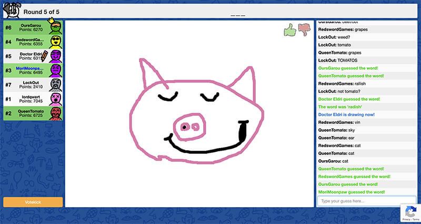Viewport: 421px width, 224px height.
Task: Click 'Points: 7045' score text
Action: click(31, 101)
